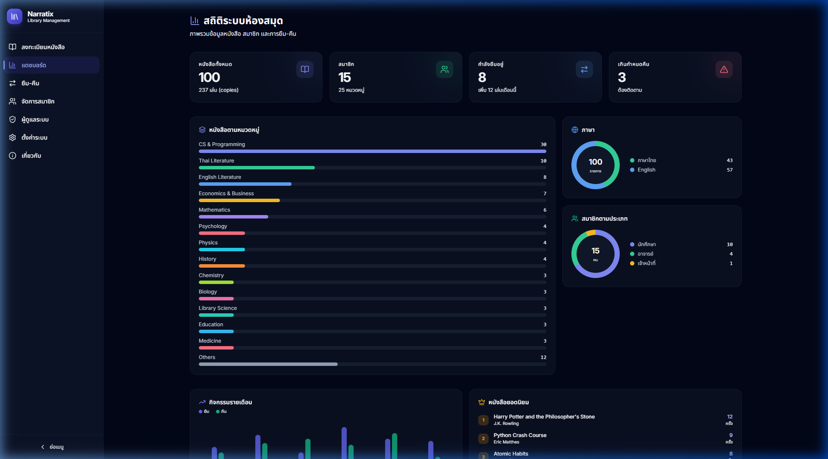Open the member management sidebar item
Viewport: 828px width, 459px height.
(x=38, y=101)
